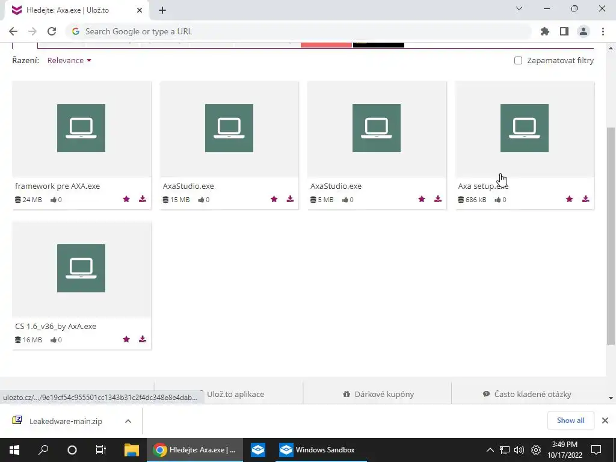Open a new browser tab with plus
This screenshot has height=462, width=616.
162,10
